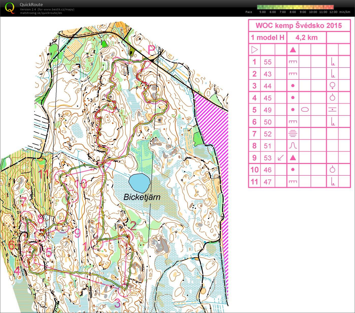Image resolution: width=355 pixels, height=313 pixels.
Task: Click the pace color scale bar
Action: [x=295, y=7]
